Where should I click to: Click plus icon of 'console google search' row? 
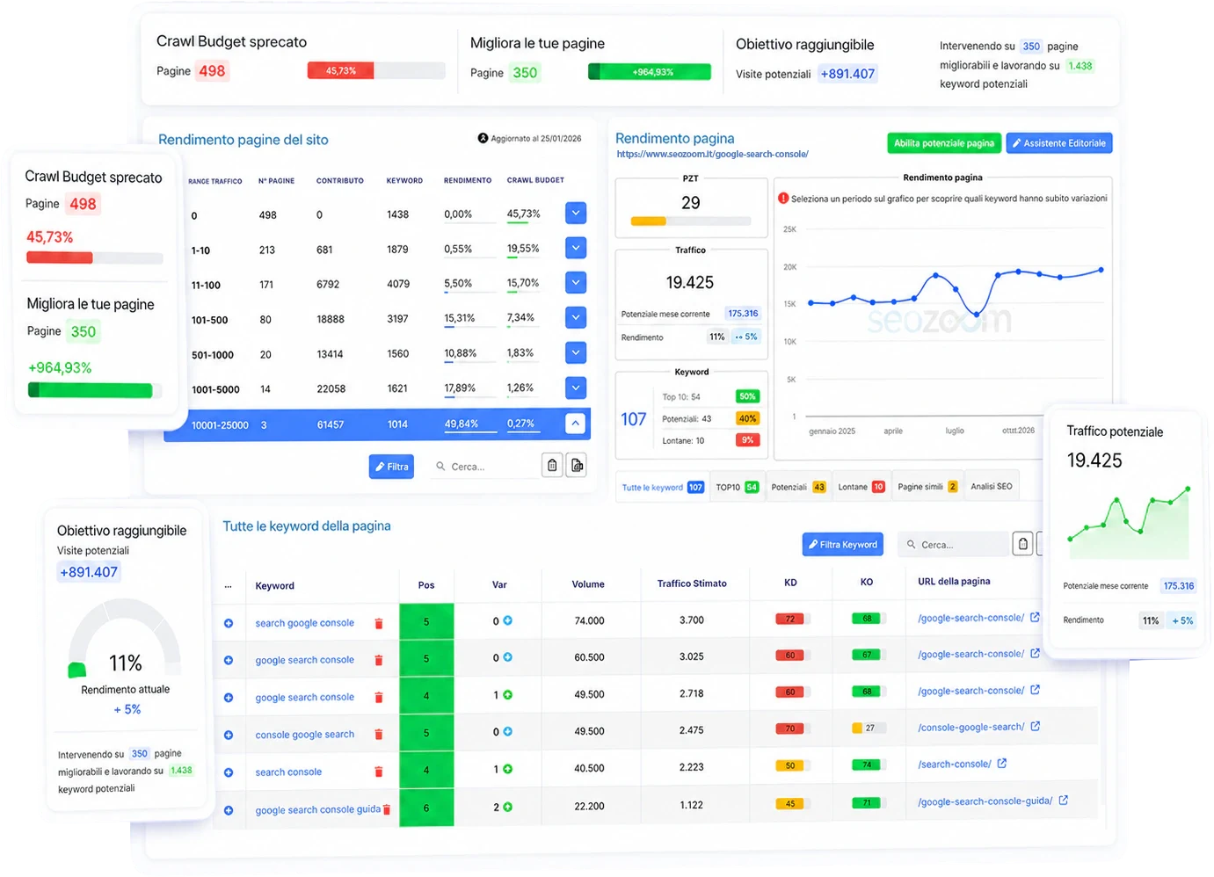click(x=229, y=735)
